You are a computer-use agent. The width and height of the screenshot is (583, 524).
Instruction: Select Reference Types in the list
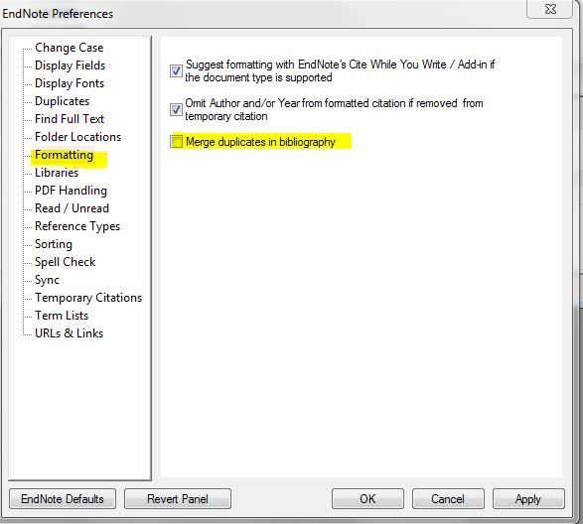click(77, 226)
